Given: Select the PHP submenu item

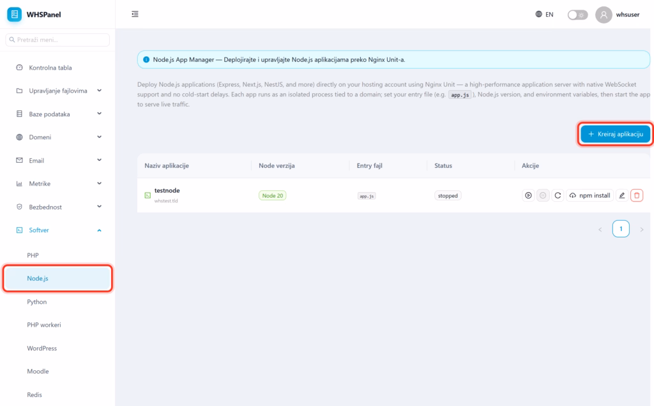Looking at the screenshot, I should [57, 255].
